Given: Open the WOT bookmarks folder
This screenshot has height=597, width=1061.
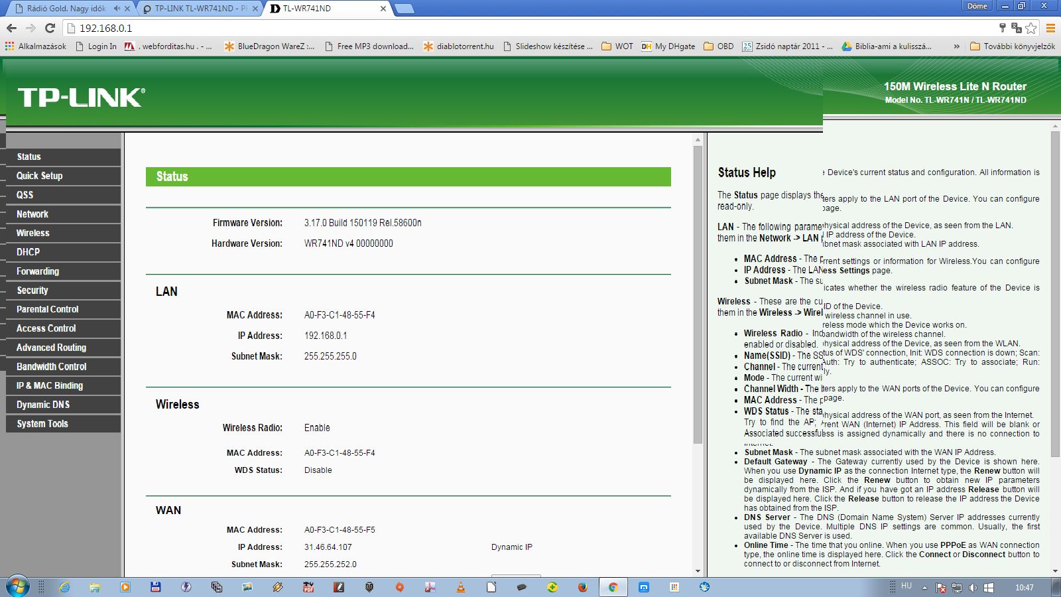Looking at the screenshot, I should (617, 46).
